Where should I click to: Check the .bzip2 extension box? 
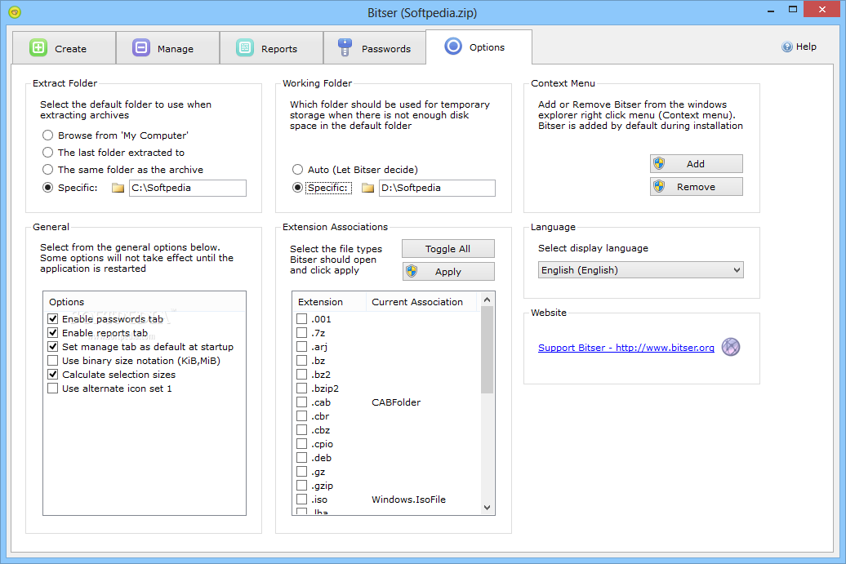302,389
